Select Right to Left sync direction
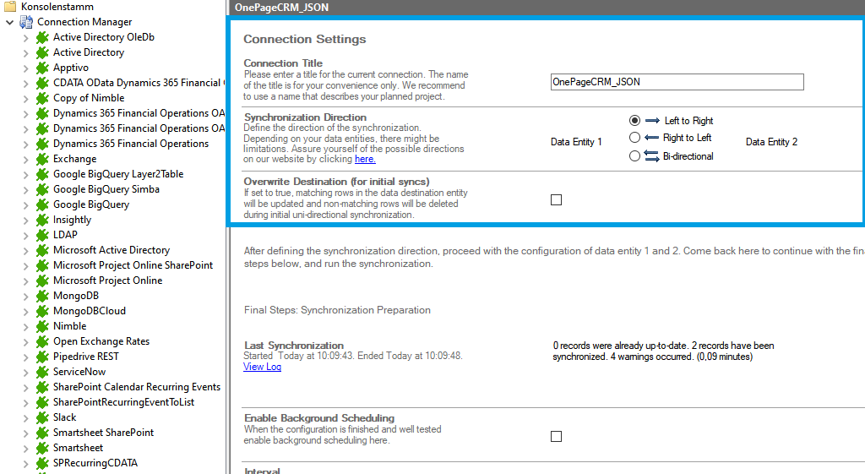Image resolution: width=865 pixels, height=474 pixels. click(634, 138)
